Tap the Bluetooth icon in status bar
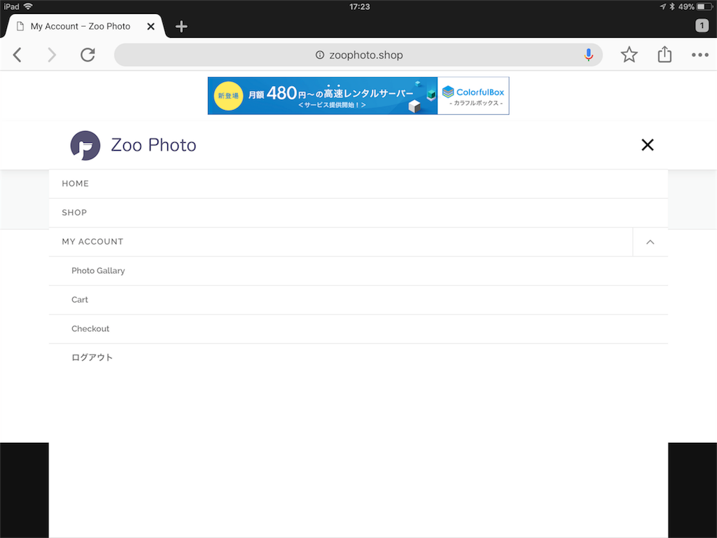 [x=671, y=6]
